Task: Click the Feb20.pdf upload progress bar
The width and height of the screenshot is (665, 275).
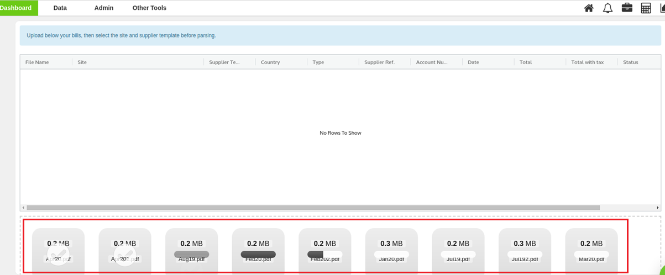Action: click(x=258, y=254)
